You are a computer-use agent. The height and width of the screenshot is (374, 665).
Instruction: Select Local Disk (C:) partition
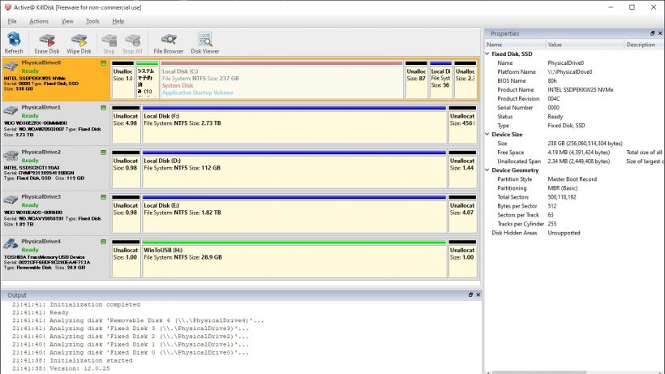(x=281, y=80)
